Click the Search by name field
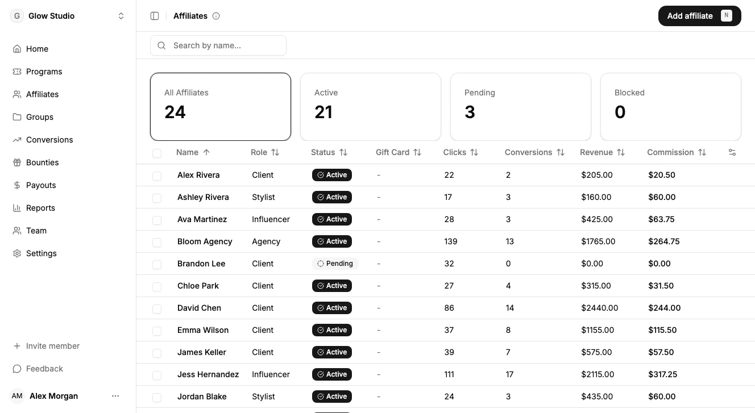The image size is (755, 413). click(218, 45)
